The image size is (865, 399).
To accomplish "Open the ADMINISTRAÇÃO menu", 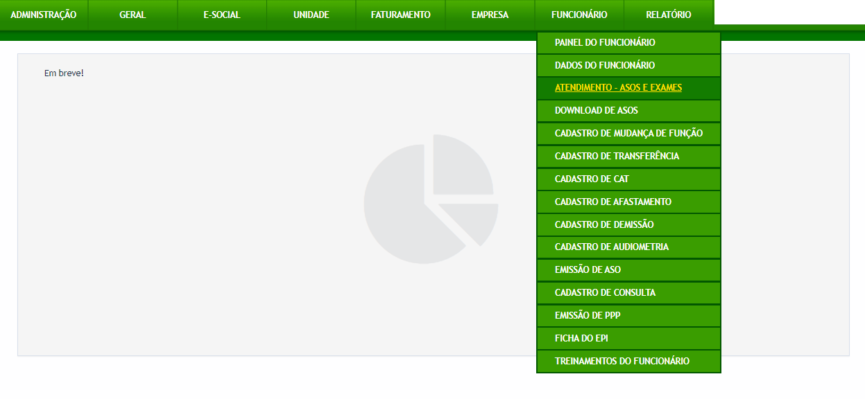I will pyautogui.click(x=44, y=15).
